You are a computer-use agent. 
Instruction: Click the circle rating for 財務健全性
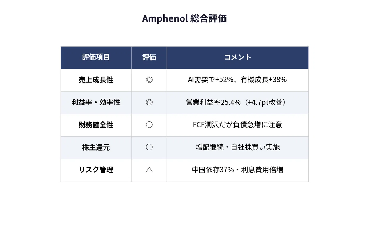pyautogui.click(x=149, y=125)
